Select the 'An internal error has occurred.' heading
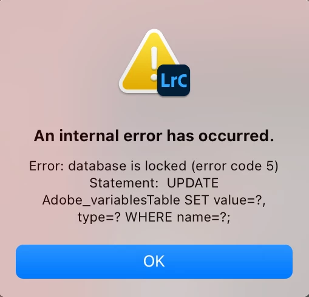The width and height of the screenshot is (309, 297). [x=154, y=136]
